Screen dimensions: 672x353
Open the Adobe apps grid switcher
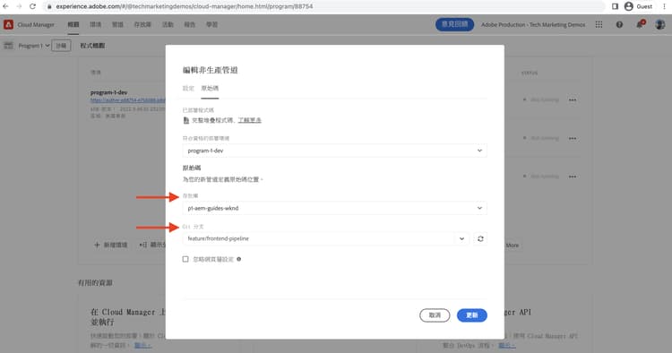[599, 24]
